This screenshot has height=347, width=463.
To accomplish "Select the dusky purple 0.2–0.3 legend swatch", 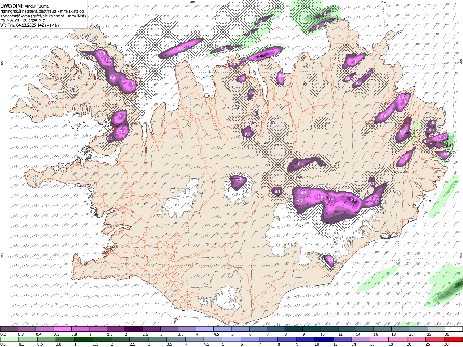I will (x=9, y=329).
